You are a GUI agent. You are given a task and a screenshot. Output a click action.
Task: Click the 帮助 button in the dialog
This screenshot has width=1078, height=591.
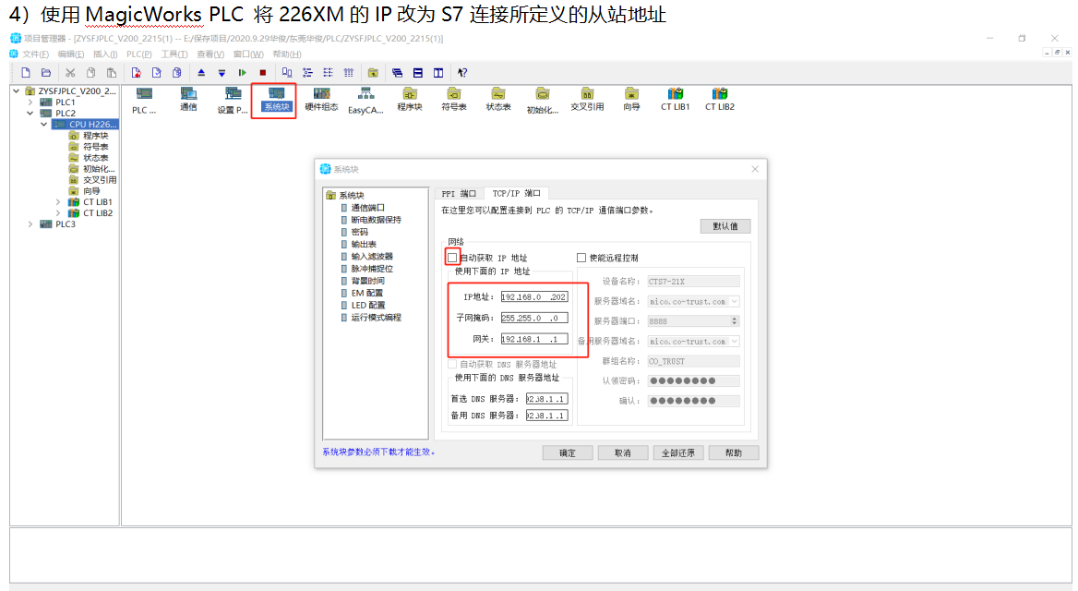pyautogui.click(x=734, y=452)
